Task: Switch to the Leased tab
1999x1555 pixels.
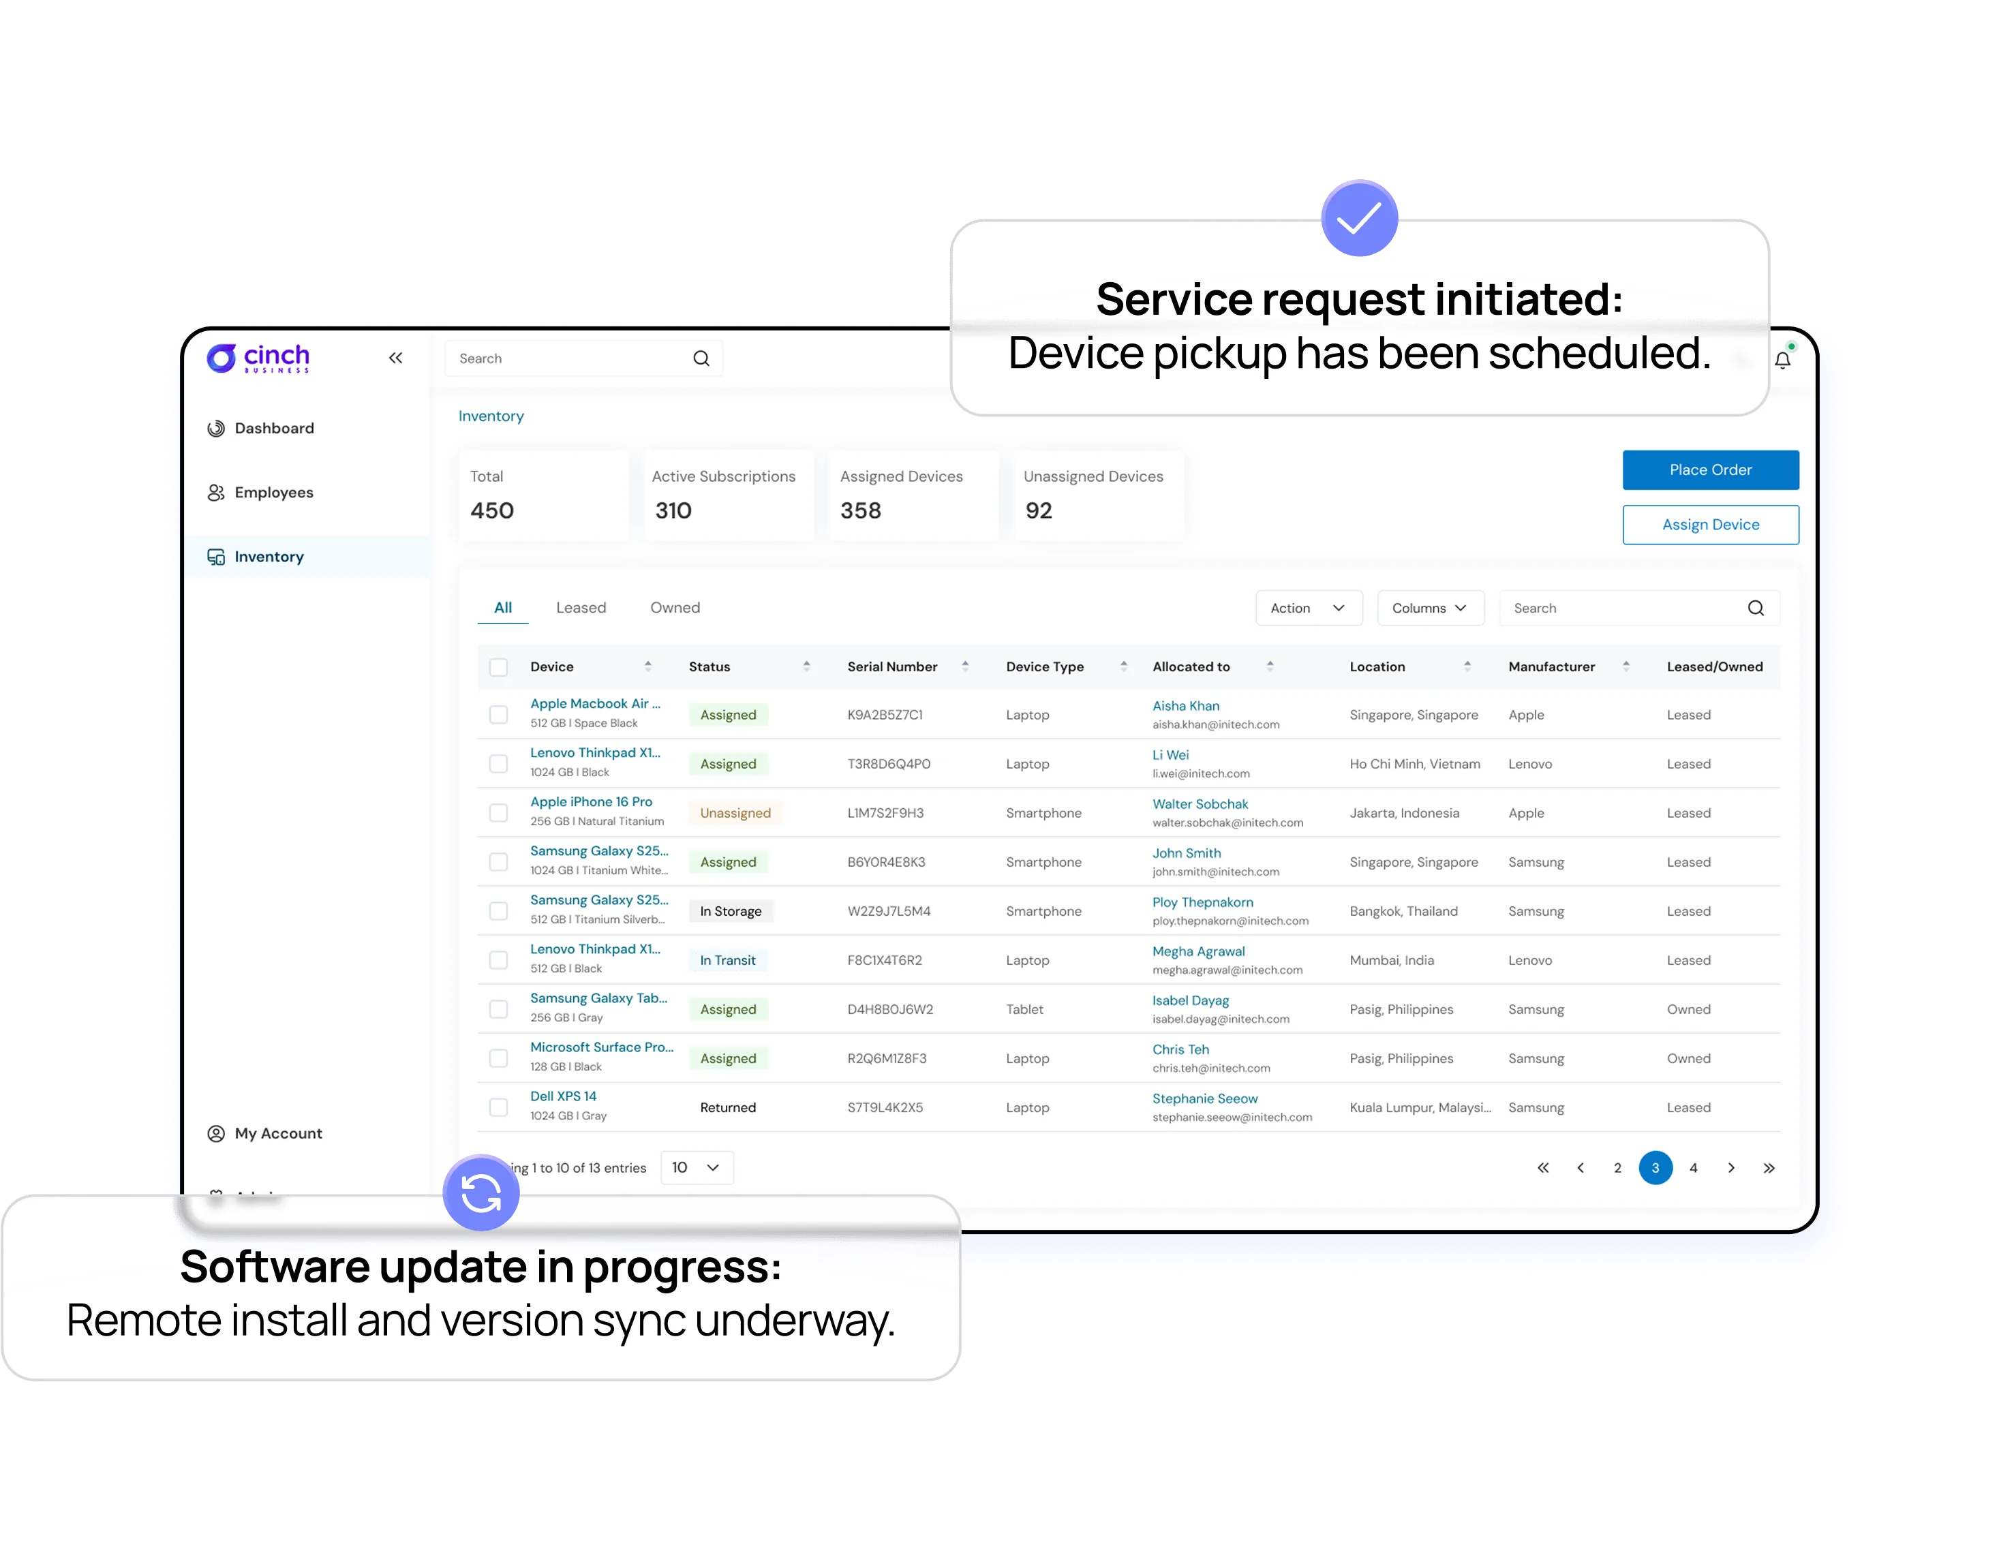Action: [x=580, y=608]
